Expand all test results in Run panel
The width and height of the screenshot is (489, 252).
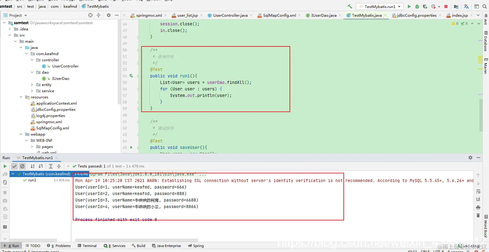[51, 166]
